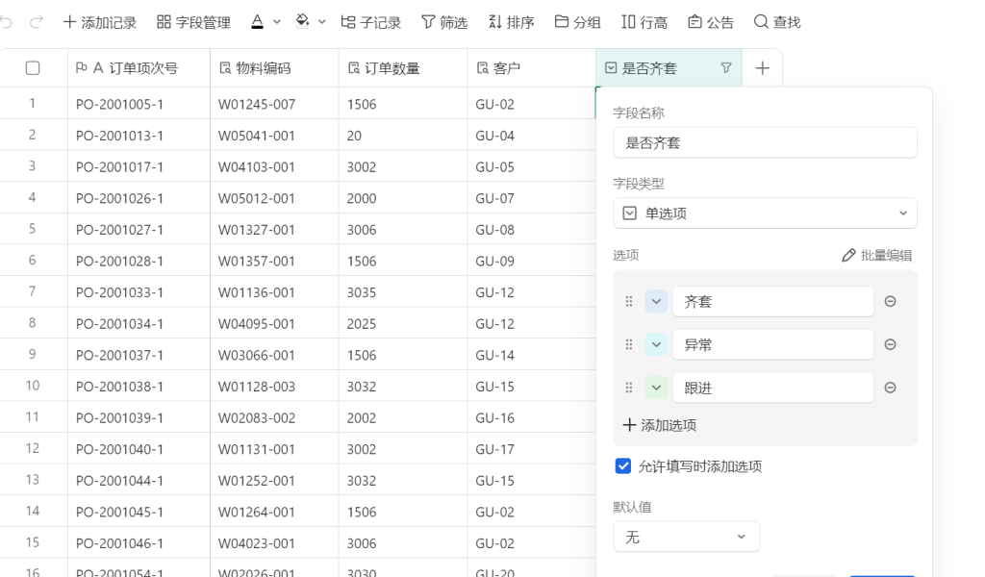Tick the select-all checkbox in header
This screenshot has width=985, height=577.
point(33,68)
